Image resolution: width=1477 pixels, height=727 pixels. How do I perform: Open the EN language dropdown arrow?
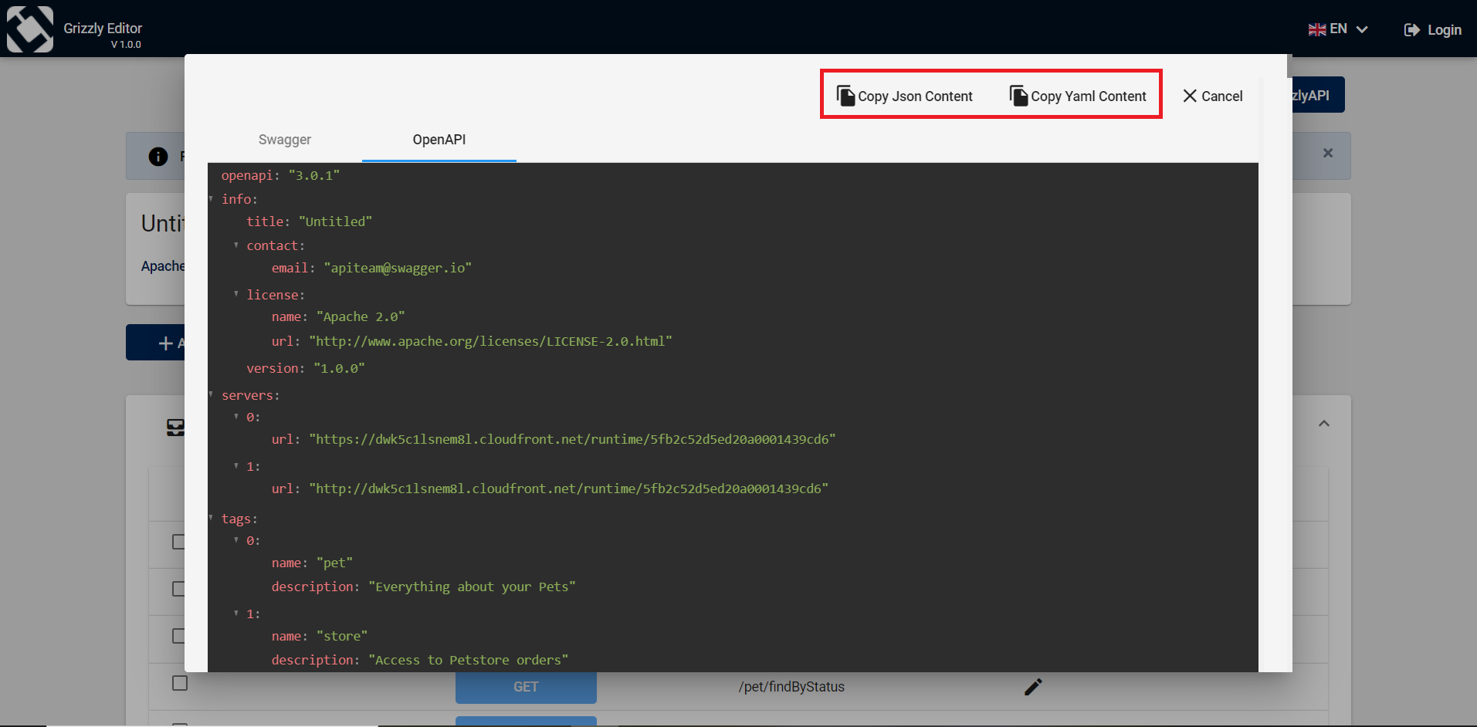click(x=1362, y=29)
